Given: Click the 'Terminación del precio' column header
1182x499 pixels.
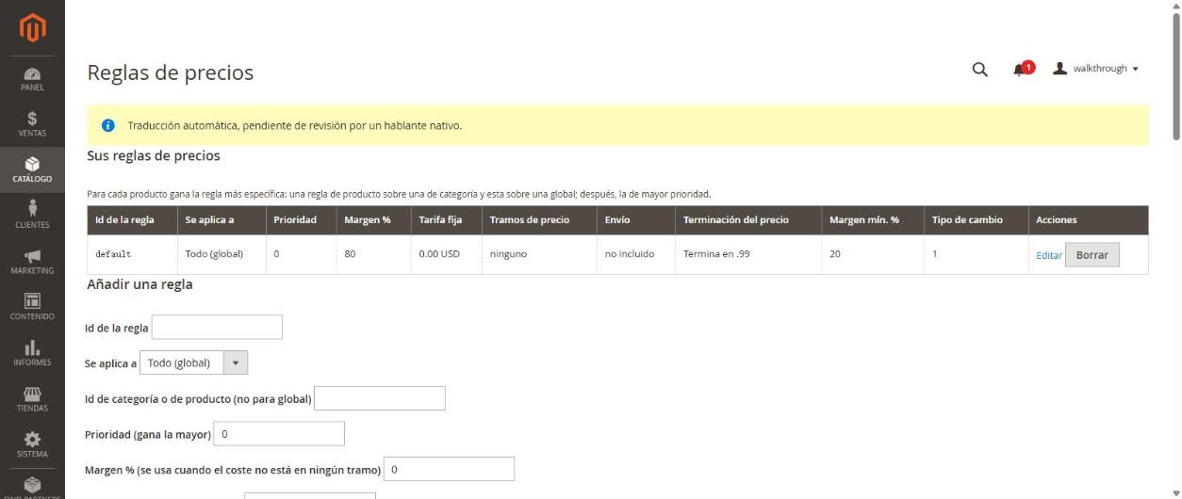Looking at the screenshot, I should (747, 220).
